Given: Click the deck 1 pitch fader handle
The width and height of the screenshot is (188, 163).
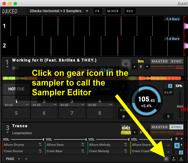Looking at the screenshot, I should [x=180, y=106].
